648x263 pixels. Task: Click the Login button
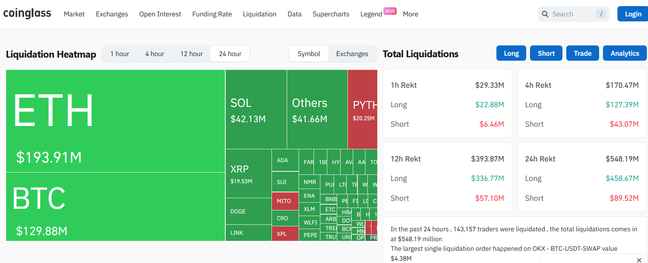[633, 14]
